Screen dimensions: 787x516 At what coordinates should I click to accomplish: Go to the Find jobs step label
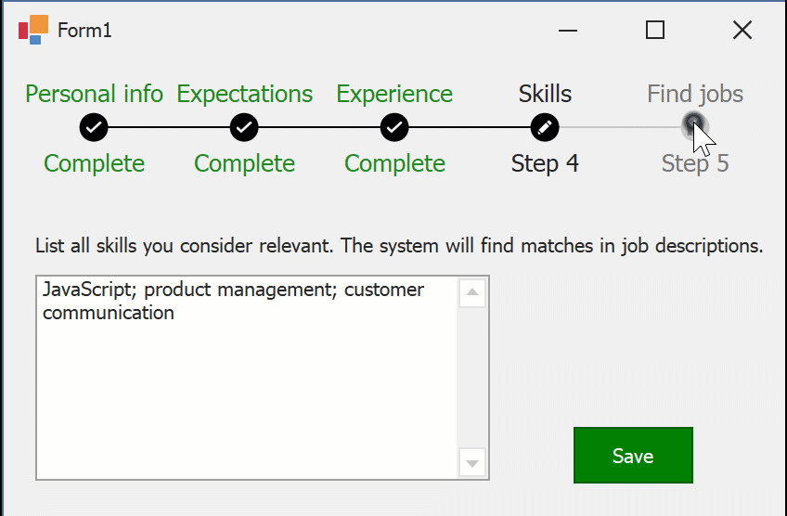coord(695,94)
